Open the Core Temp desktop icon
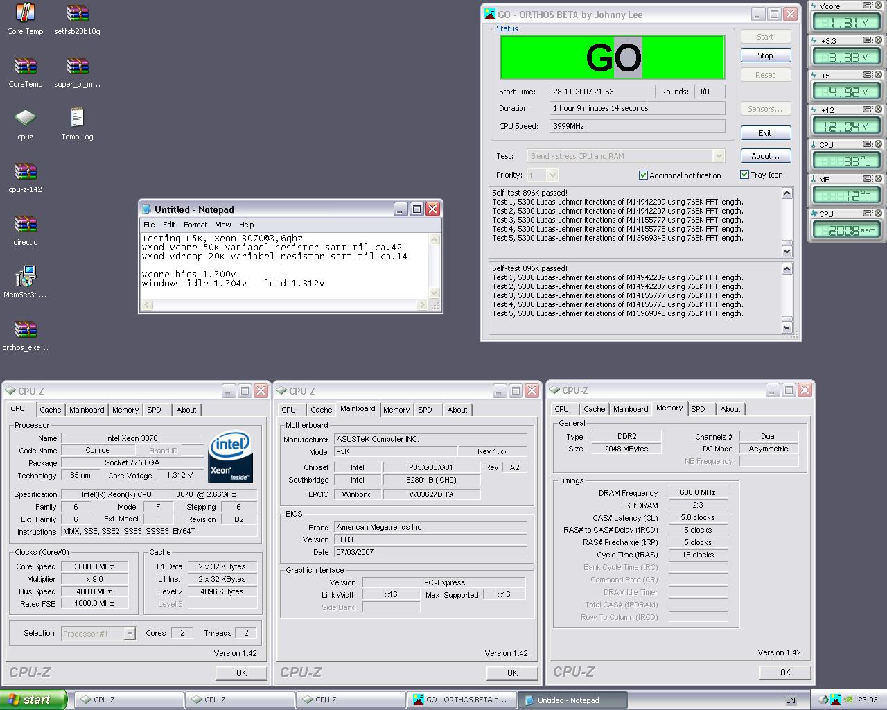Viewport: 887px width, 710px height. tap(25, 19)
